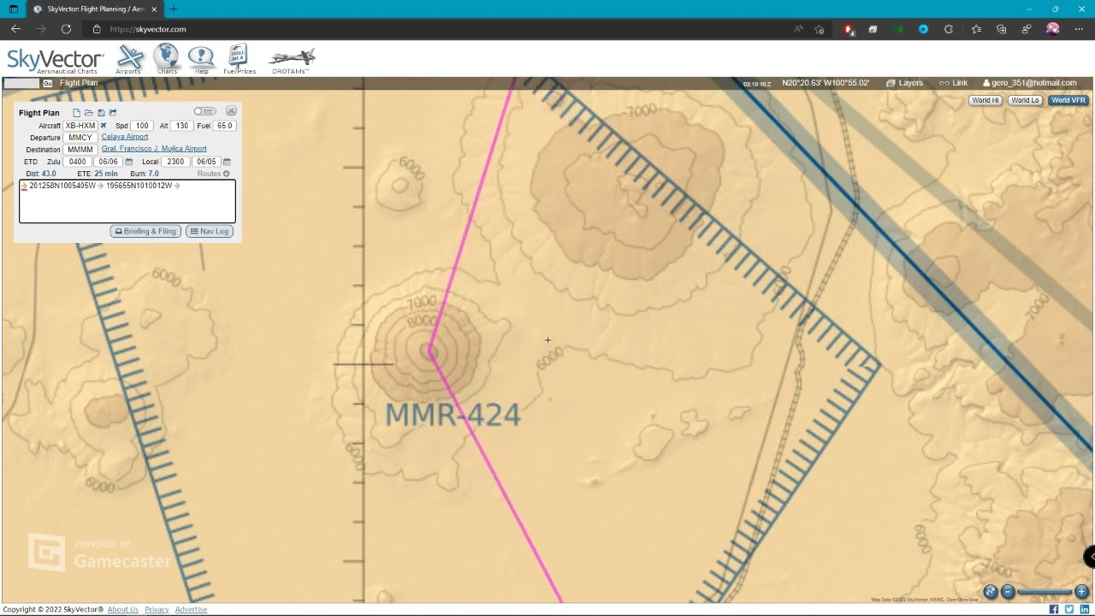Click the Flight Plan menu bar item
The image size is (1095, 616).
point(79,83)
